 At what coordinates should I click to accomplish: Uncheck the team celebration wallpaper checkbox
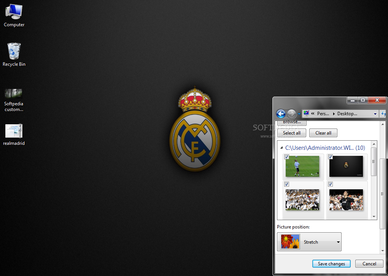click(x=286, y=184)
